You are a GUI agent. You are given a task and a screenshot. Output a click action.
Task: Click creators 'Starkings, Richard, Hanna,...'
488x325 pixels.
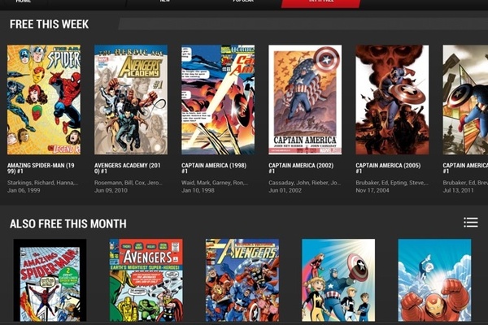coord(42,183)
